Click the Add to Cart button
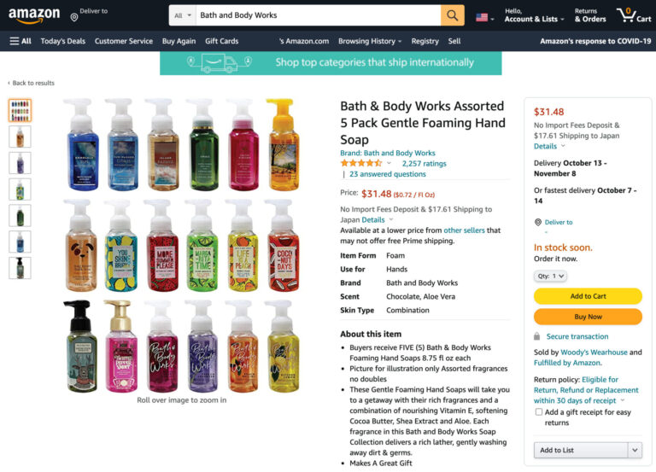656x472 pixels. coord(588,296)
